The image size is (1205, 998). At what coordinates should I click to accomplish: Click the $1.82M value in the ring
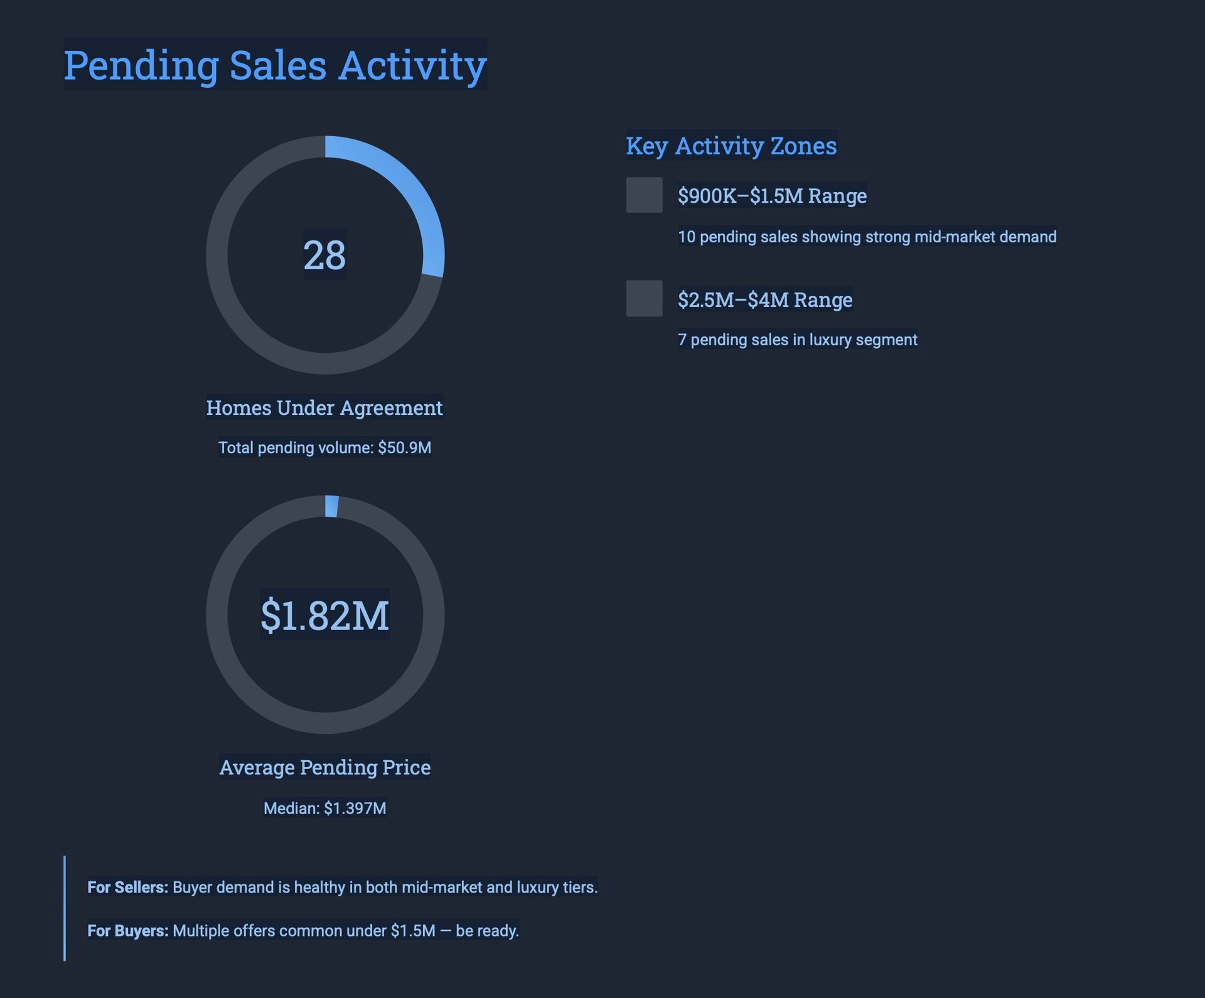coord(324,614)
